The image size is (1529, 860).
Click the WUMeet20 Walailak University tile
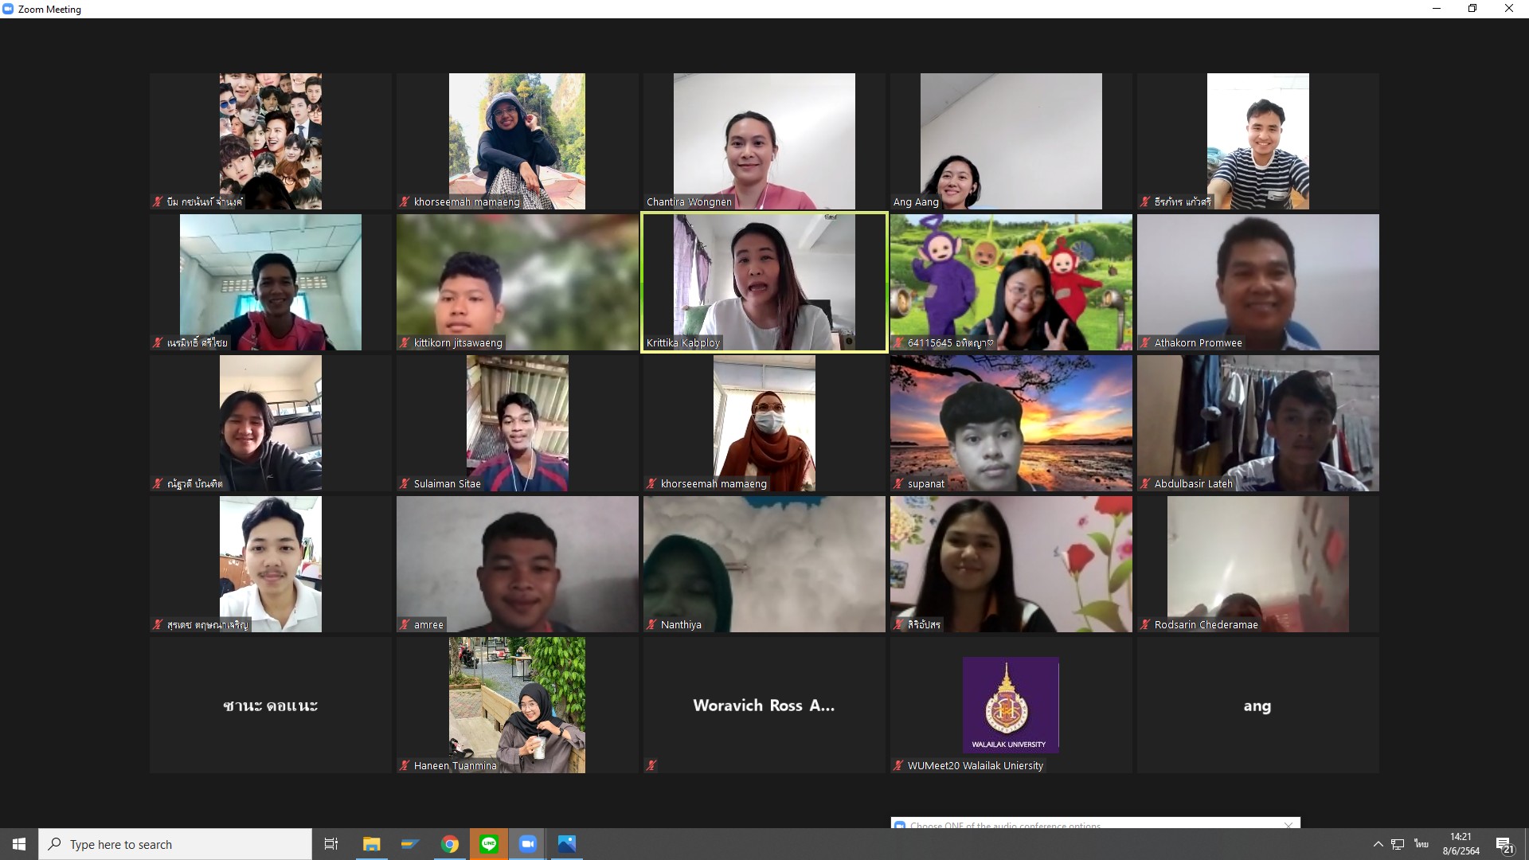tap(1011, 705)
